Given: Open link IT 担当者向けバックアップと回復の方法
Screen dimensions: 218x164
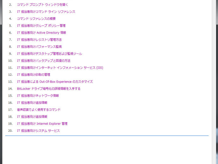Looking at the screenshot, I should click(x=44, y=60).
